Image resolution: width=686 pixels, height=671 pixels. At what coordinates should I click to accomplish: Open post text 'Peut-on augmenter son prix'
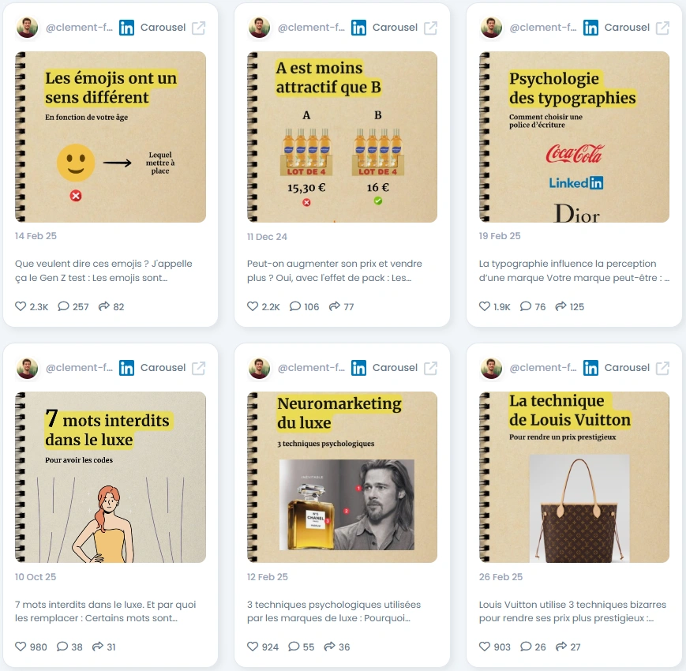coord(334,270)
